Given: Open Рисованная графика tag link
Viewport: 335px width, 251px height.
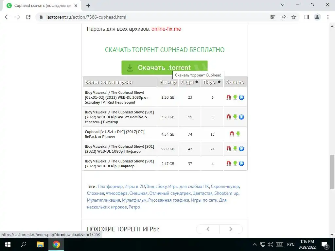Looking at the screenshot, I should pyautogui.click(x=169, y=200).
